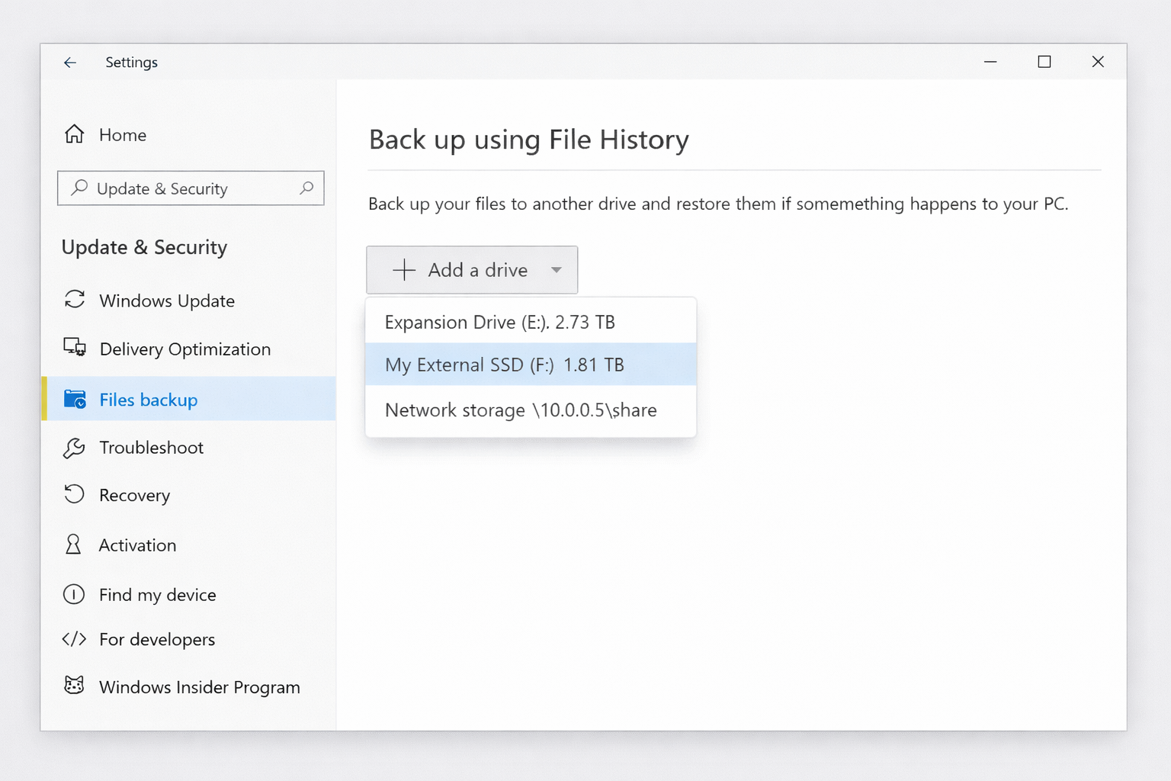This screenshot has width=1171, height=781.
Task: Click the back arrow in Settings
Action: click(70, 63)
